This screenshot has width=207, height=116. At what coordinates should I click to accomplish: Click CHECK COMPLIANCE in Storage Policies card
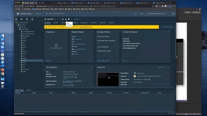coord(103,61)
